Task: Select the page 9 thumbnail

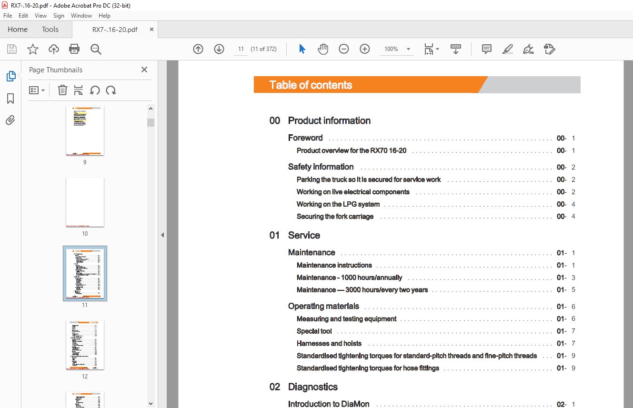Action: (x=85, y=131)
